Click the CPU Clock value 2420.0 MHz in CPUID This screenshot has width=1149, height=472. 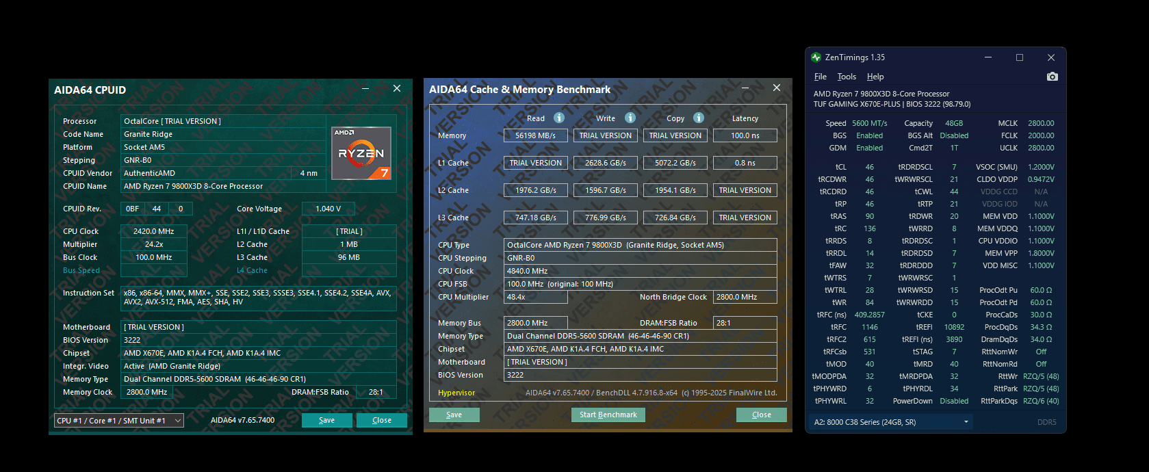(x=154, y=231)
